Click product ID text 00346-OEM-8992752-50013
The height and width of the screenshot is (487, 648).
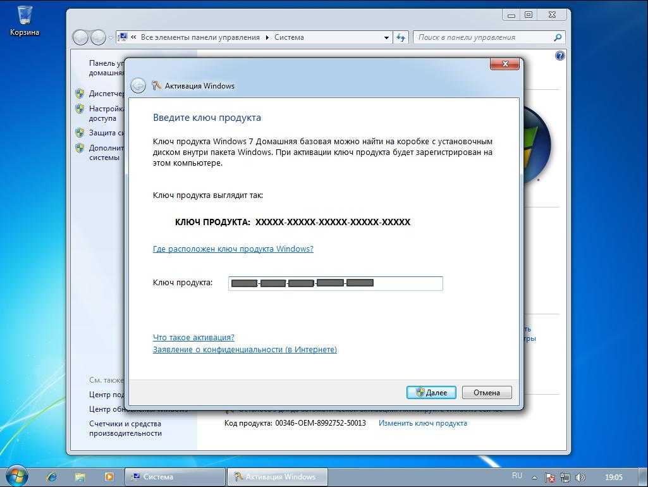pos(321,423)
